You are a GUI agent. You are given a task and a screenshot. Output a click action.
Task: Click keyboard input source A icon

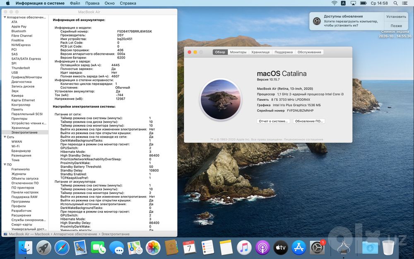(343, 3)
